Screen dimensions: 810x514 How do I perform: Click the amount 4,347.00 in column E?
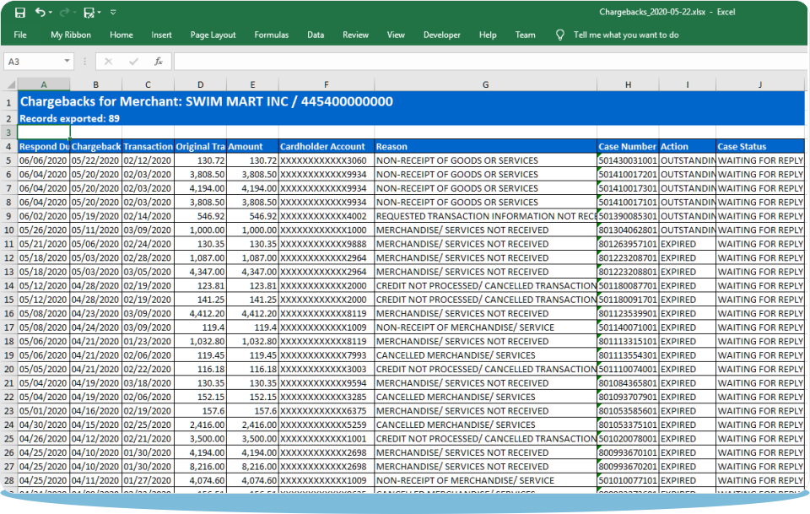(252, 273)
